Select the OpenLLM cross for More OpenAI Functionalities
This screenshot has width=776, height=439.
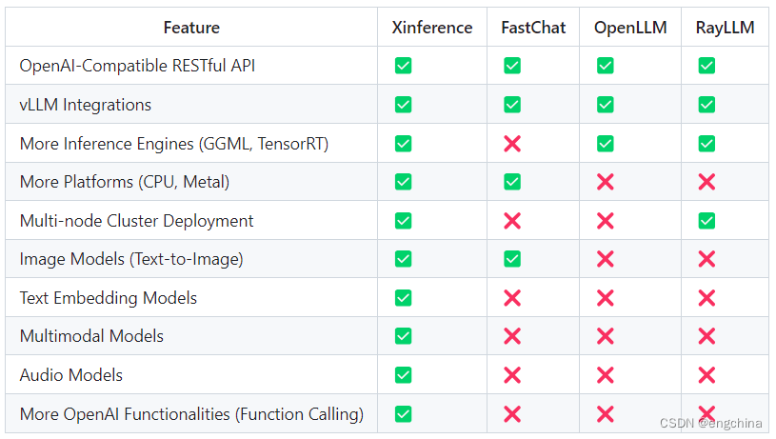606,413
